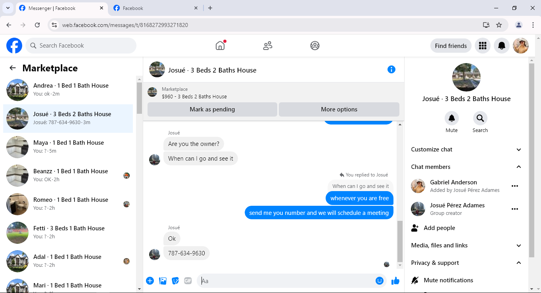Click the browser address bar URL
This screenshot has height=293, width=541.
125,25
